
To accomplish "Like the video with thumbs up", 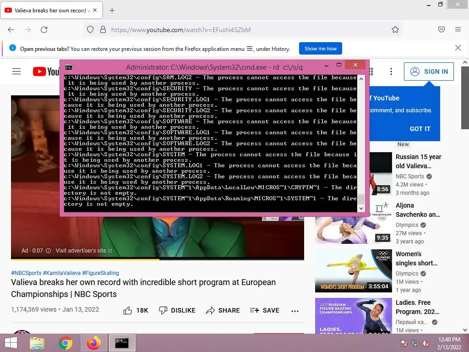I will pos(136,310).
